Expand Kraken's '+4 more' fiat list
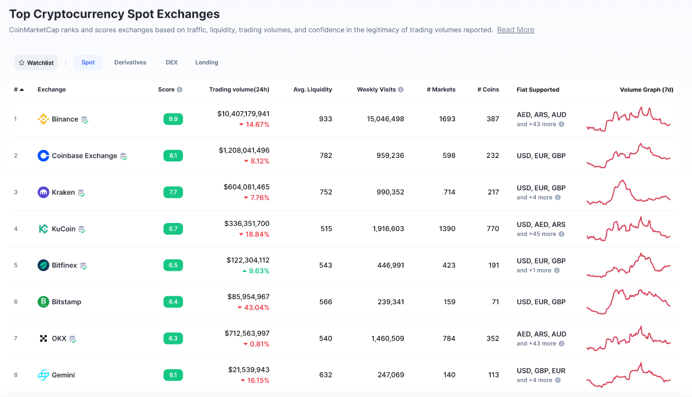The image size is (692, 397). point(537,198)
